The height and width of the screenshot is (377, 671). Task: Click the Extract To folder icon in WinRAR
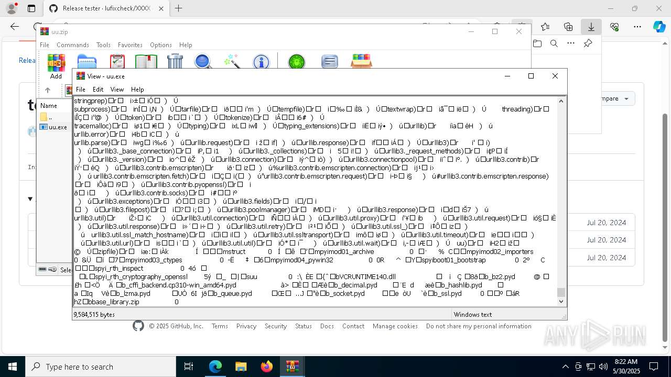[x=87, y=62]
